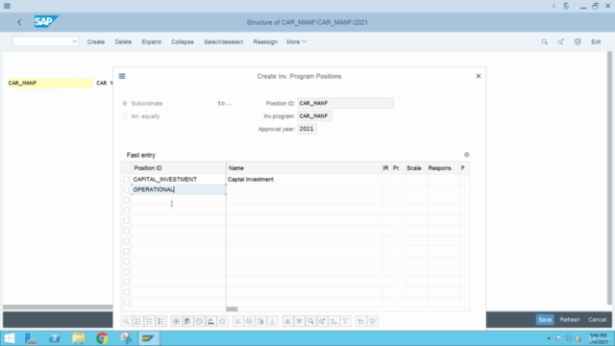Click the main window vertical scrollbar
The width and height of the screenshot is (615, 346).
(x=609, y=178)
